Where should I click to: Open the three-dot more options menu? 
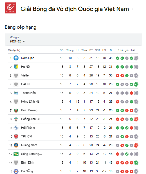pyautogui.click(x=132, y=9)
